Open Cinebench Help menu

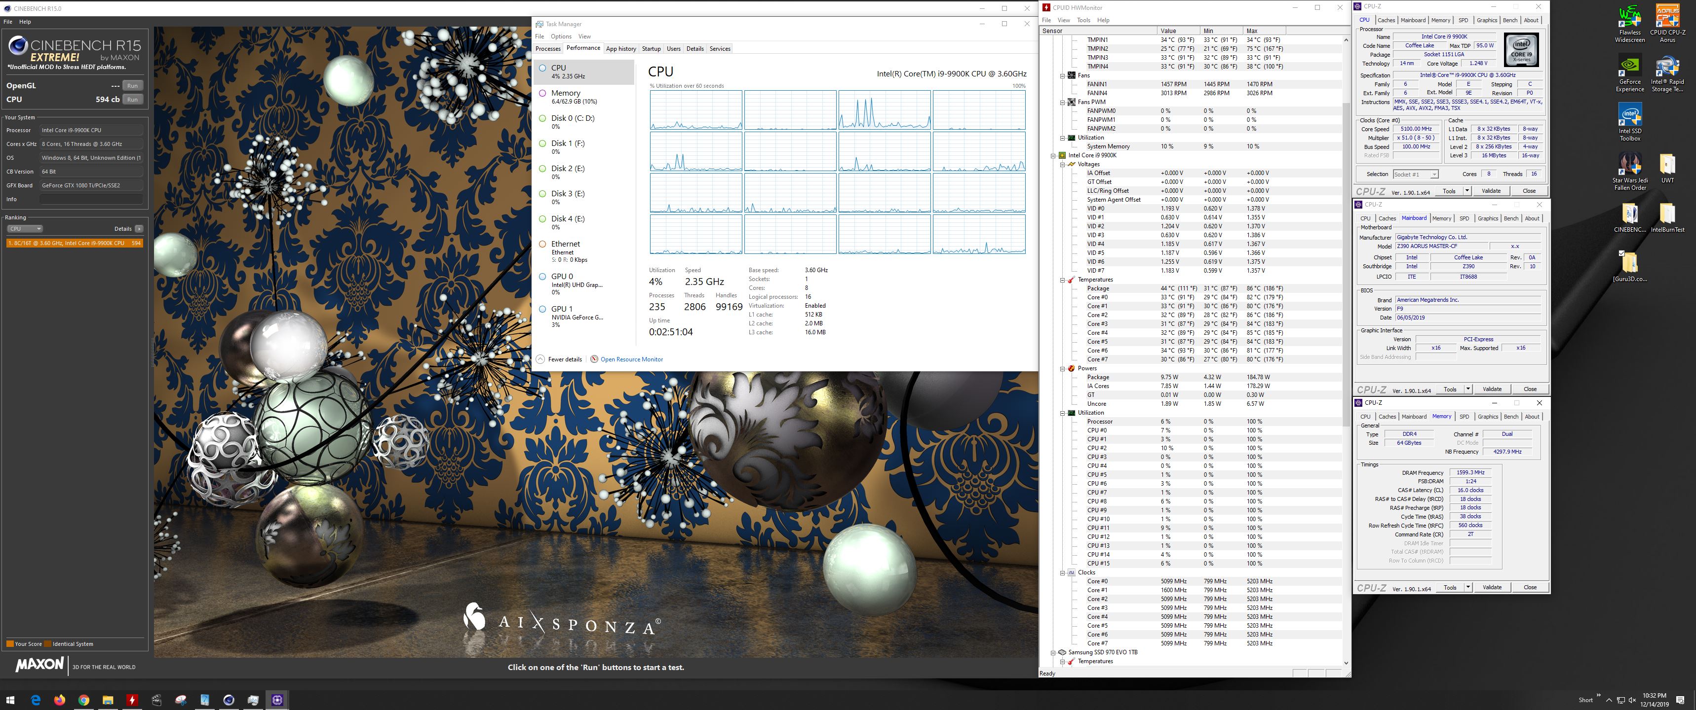25,22
